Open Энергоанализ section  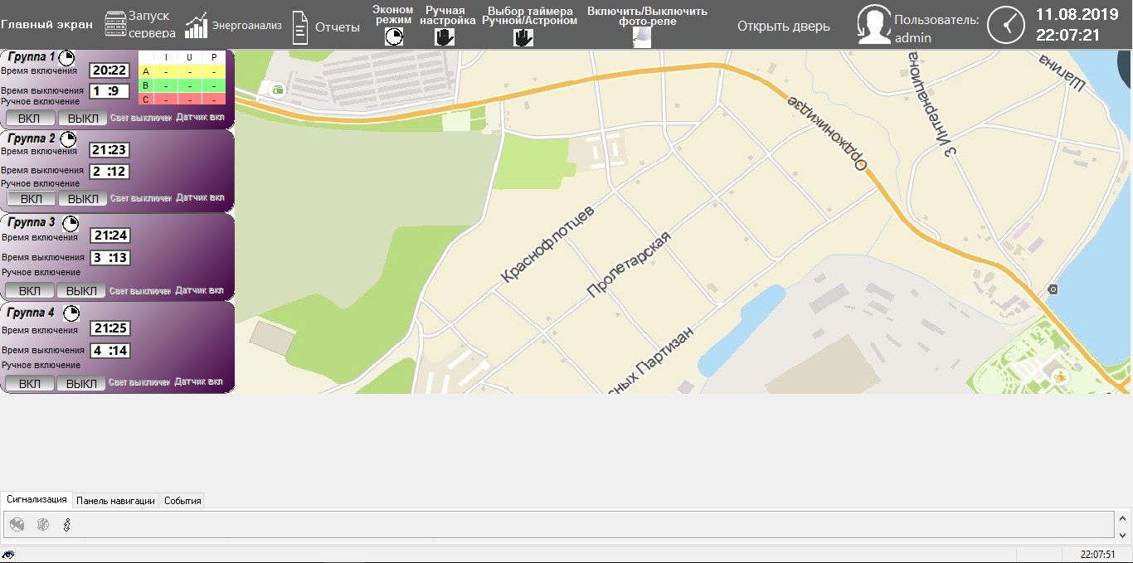tap(247, 26)
